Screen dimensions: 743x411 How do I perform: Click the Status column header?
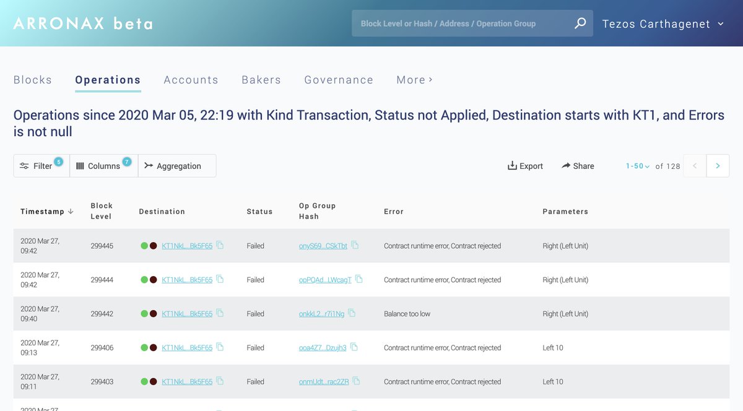259,212
